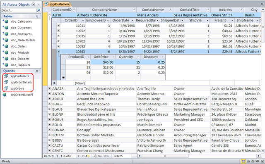Click ContactTitle cell Order Administrator

click(191, 104)
